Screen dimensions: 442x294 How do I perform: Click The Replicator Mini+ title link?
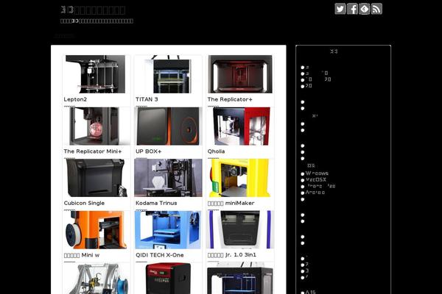(93, 151)
